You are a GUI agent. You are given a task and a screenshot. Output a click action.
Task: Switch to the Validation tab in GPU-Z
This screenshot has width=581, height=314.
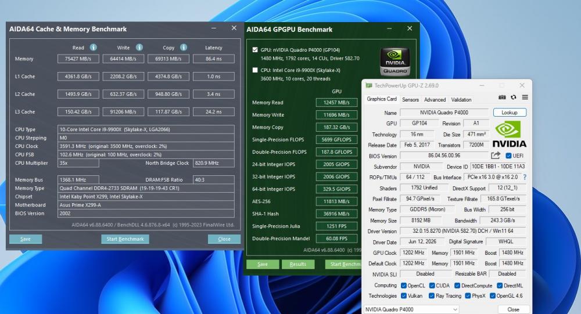pyautogui.click(x=461, y=100)
